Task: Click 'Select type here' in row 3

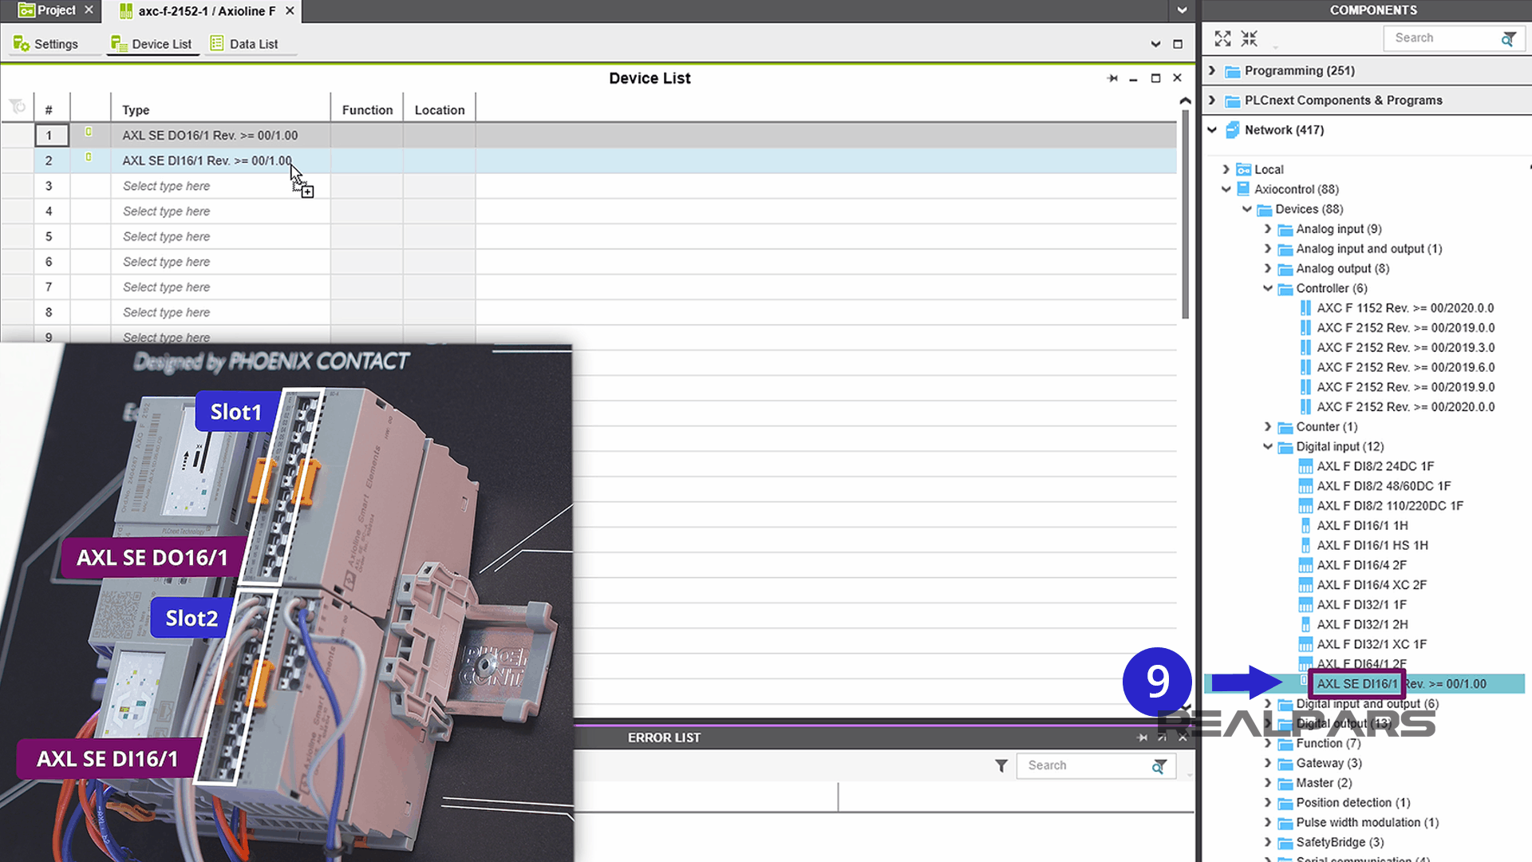Action: click(166, 186)
